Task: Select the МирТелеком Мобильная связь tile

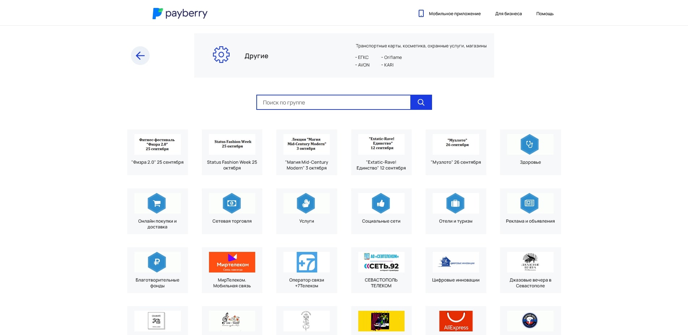Action: tap(232, 262)
